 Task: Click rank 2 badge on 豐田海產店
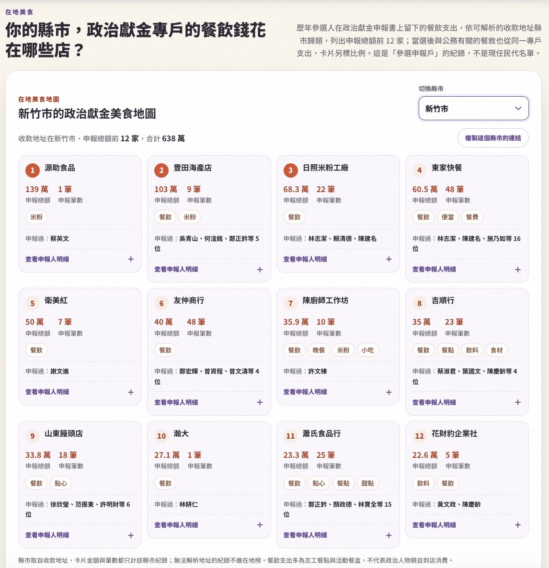[161, 170]
